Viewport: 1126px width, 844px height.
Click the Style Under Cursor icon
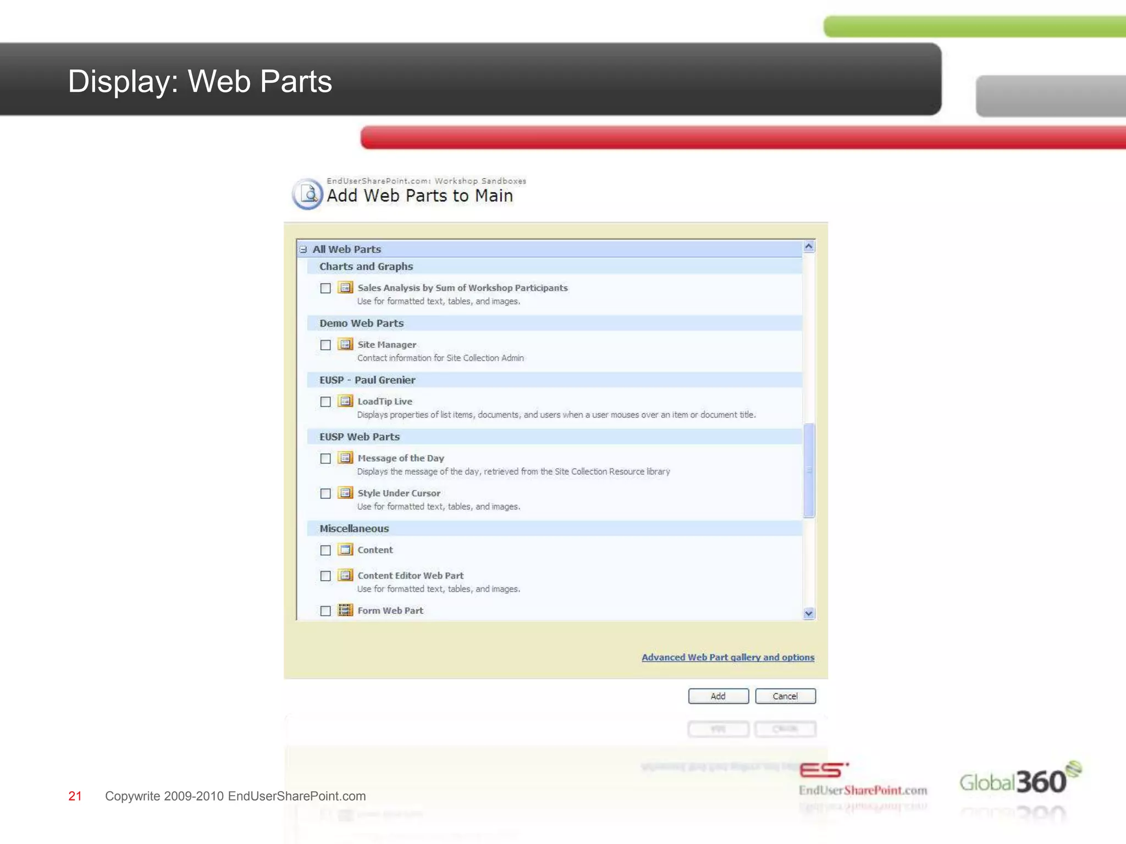tap(345, 493)
